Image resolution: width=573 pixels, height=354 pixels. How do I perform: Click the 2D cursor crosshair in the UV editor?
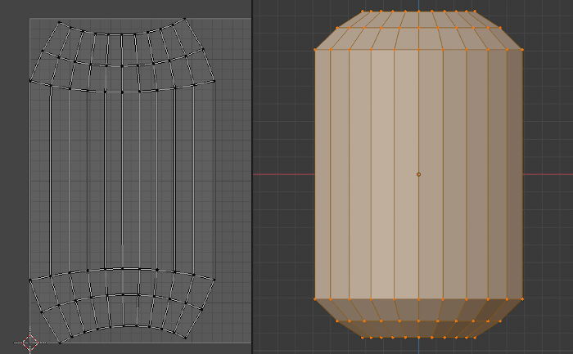point(30,343)
